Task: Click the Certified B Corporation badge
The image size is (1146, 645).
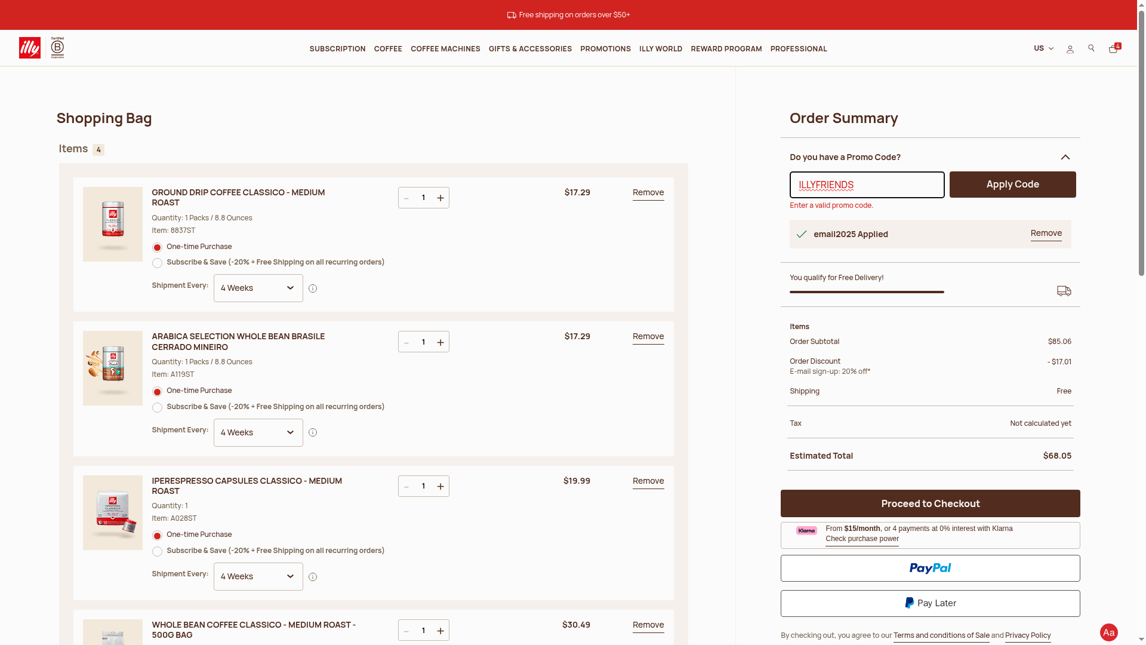Action: click(57, 48)
